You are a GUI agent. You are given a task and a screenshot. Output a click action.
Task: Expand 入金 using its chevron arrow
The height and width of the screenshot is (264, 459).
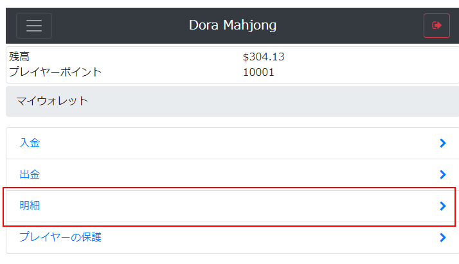tap(442, 143)
